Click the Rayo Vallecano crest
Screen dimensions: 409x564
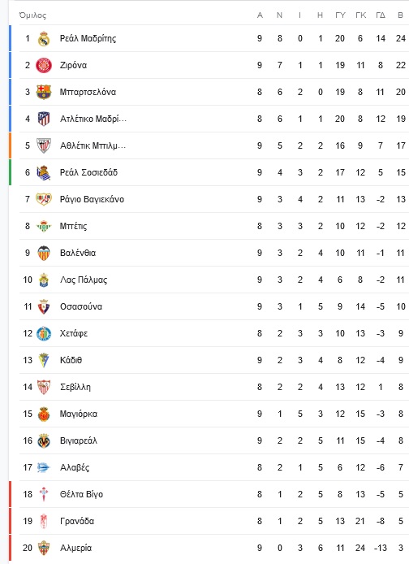click(44, 199)
